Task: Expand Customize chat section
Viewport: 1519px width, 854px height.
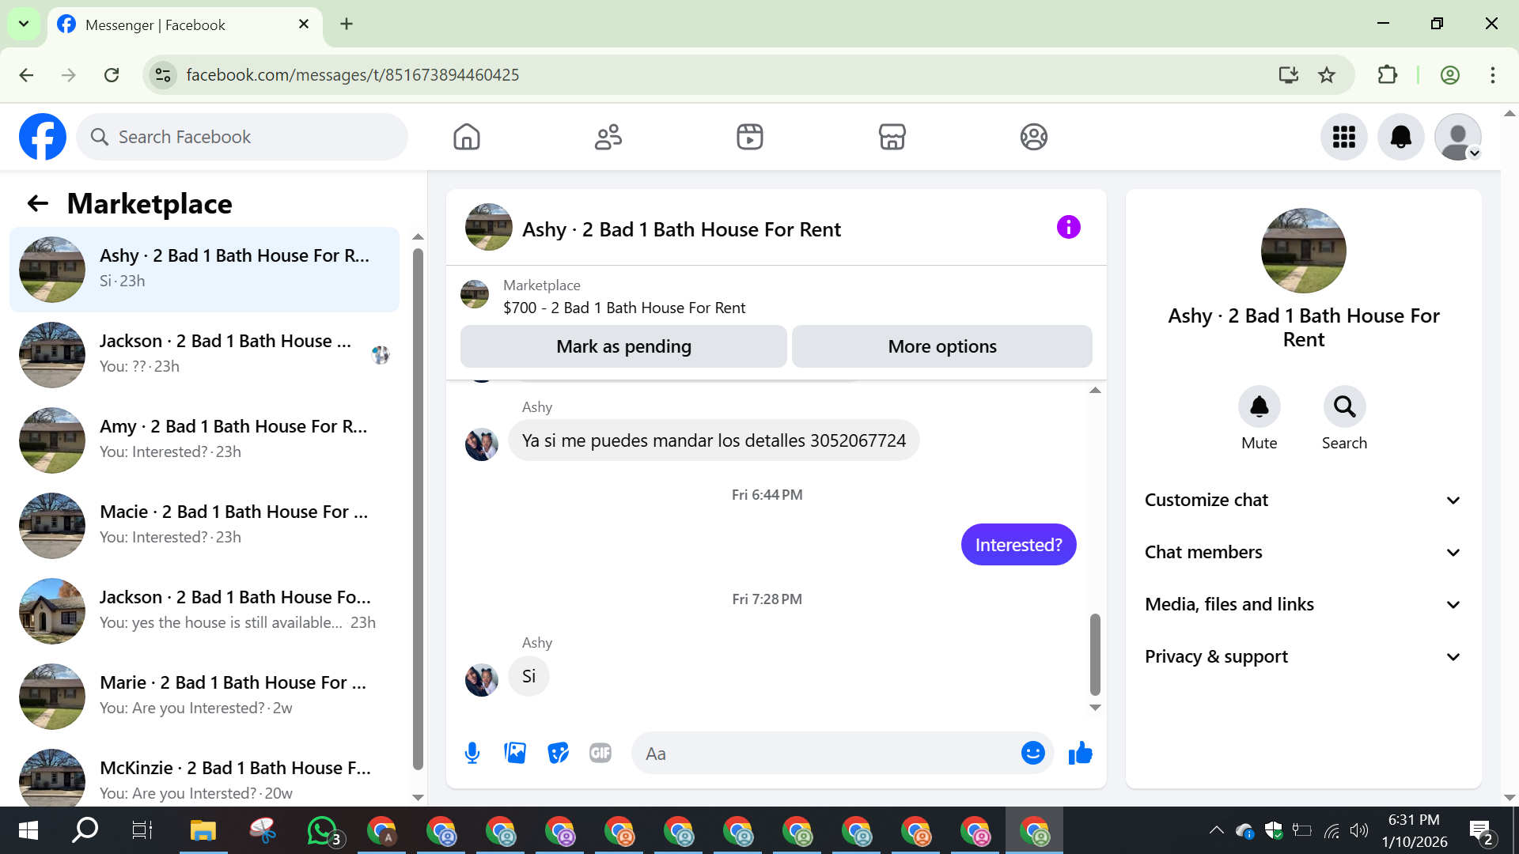Action: [1303, 500]
